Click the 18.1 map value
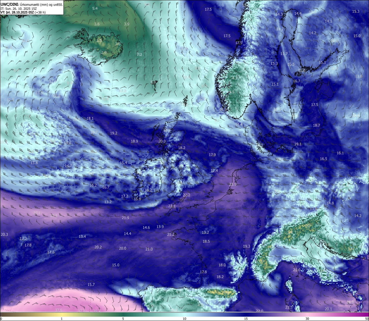Image resolution: width=369 pixels, height=321 pixels. [x=90, y=119]
